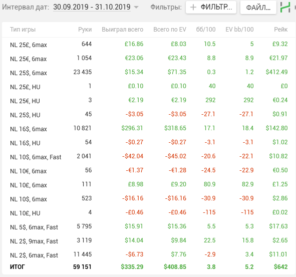
Task: Select the NL 5$, 6max, Fast row
Action: click(x=148, y=226)
